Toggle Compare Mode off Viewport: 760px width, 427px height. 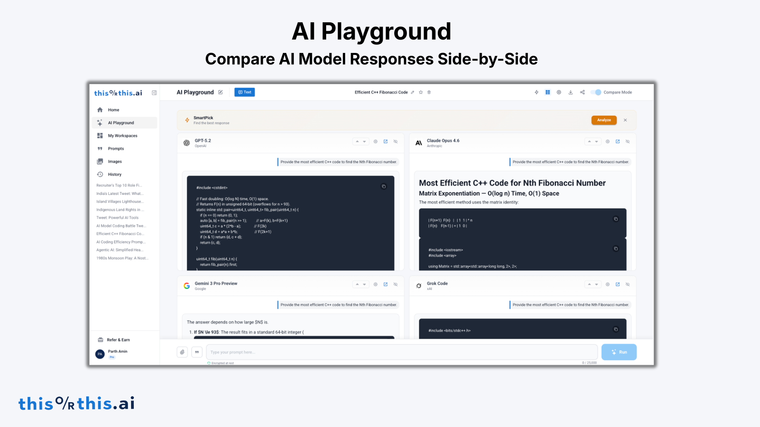point(597,92)
